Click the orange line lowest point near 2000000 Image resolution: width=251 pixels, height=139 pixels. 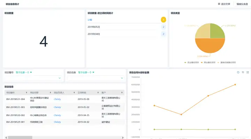pos(181,114)
